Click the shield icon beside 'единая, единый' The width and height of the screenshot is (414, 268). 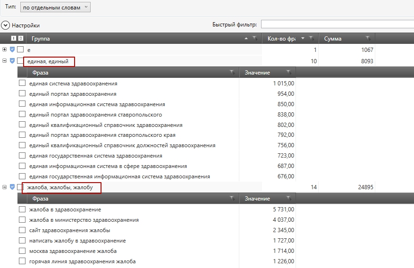point(13,61)
